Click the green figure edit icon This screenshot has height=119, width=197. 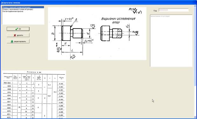coord(12,41)
